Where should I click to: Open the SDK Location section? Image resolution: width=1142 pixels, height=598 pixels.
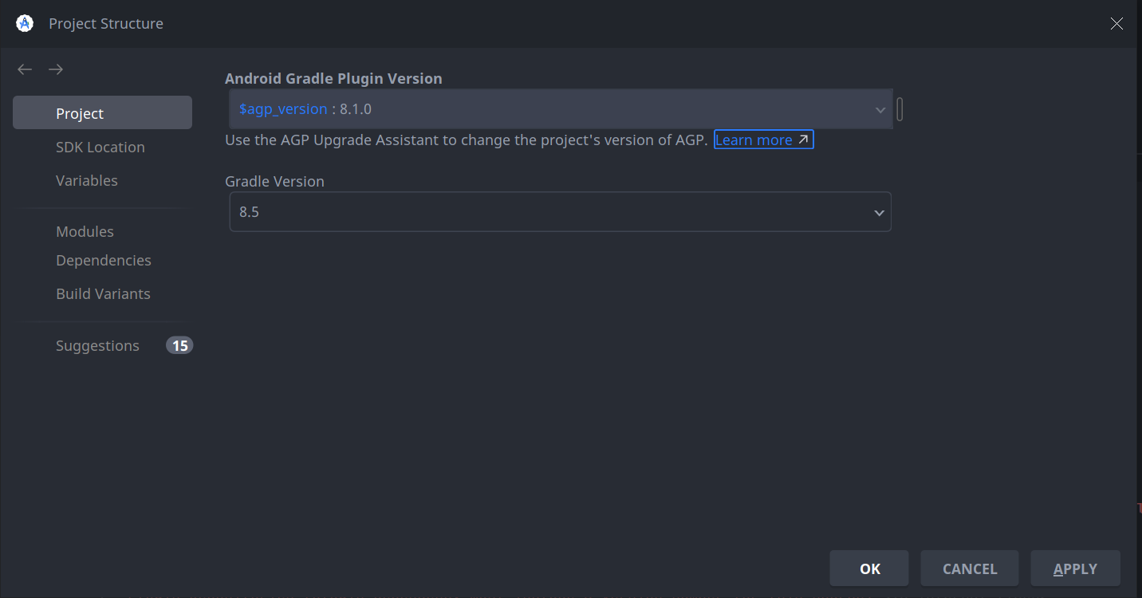tap(100, 148)
